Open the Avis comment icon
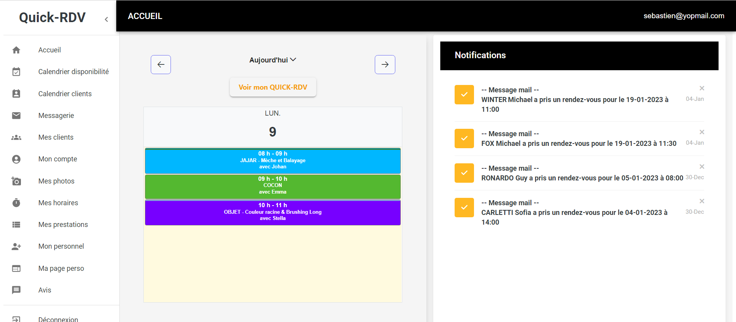736x322 pixels. click(x=16, y=290)
